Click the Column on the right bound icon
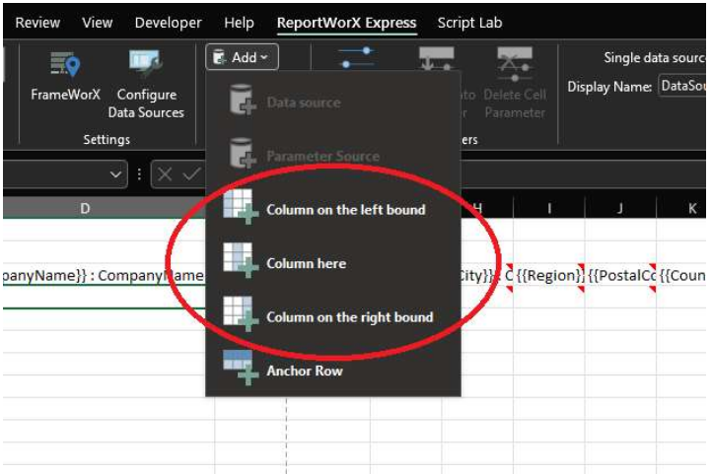The width and height of the screenshot is (711, 475). [x=241, y=313]
